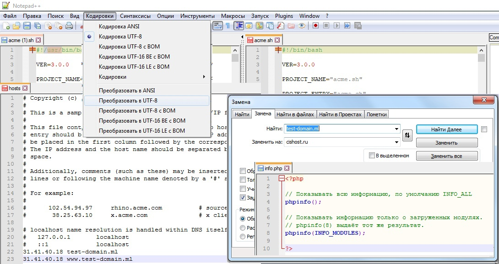Open the "Заменить на" dropdown list
Viewport: 499px width, 264px height.
(396, 142)
